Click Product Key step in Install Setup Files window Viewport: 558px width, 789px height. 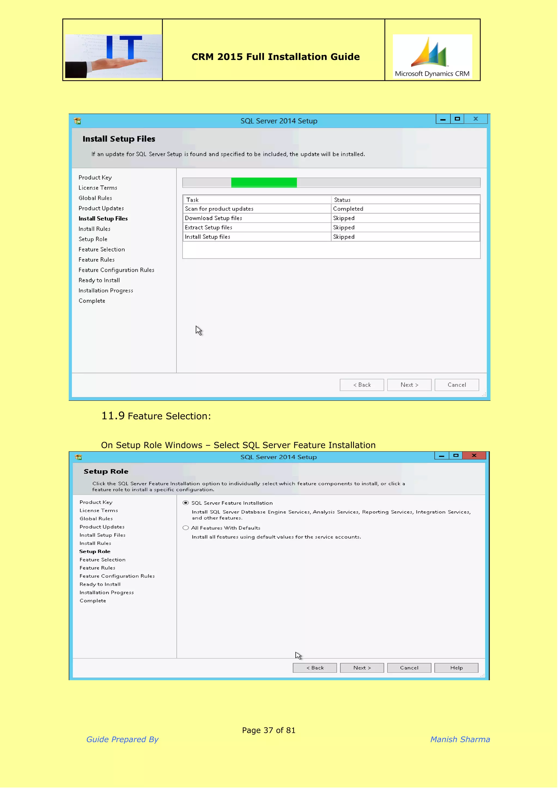[95, 178]
